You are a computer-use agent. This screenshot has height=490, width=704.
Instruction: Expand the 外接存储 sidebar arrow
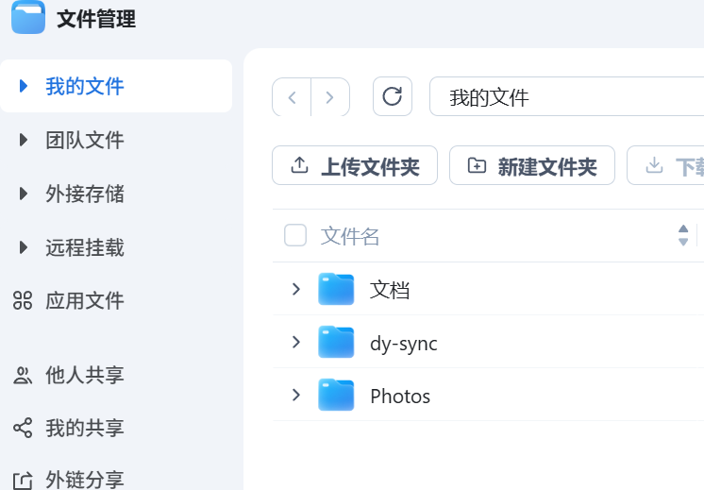tap(24, 194)
